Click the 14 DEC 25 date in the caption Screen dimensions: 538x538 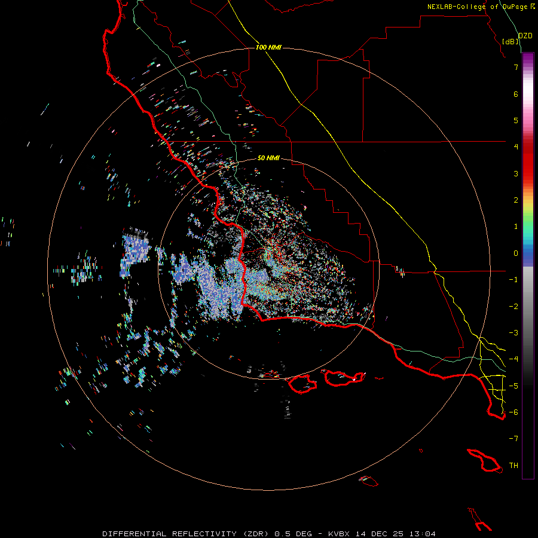379,534
